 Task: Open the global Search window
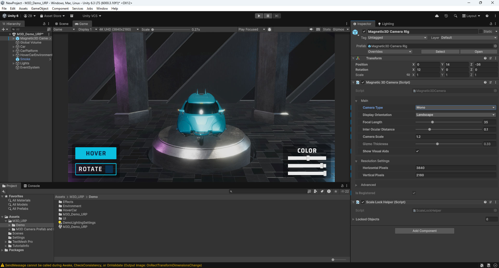[x=456, y=16]
